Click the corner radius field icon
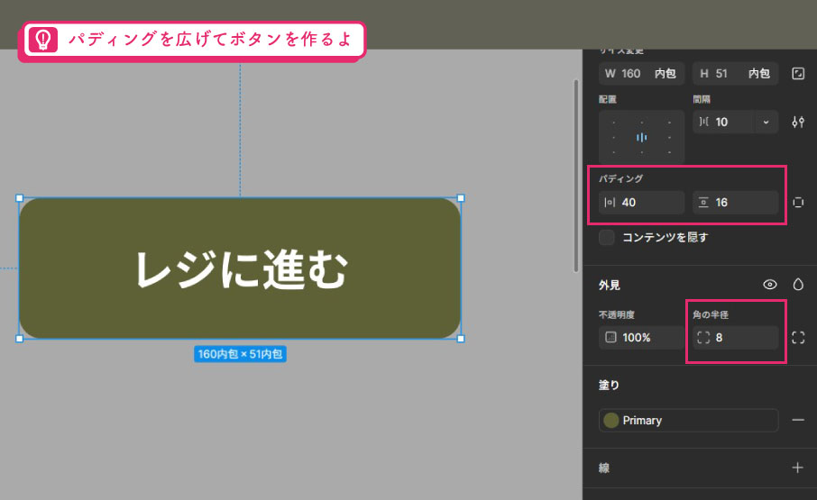This screenshot has width=817, height=500. [703, 338]
